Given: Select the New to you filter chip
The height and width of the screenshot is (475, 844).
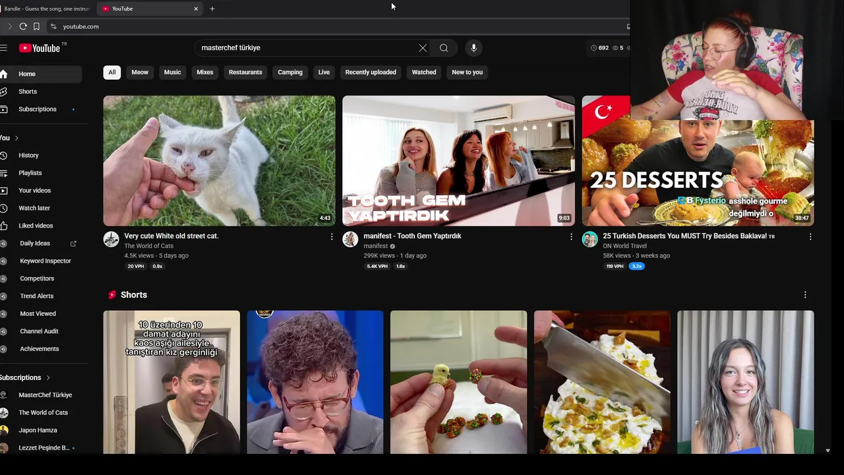Looking at the screenshot, I should tap(467, 73).
